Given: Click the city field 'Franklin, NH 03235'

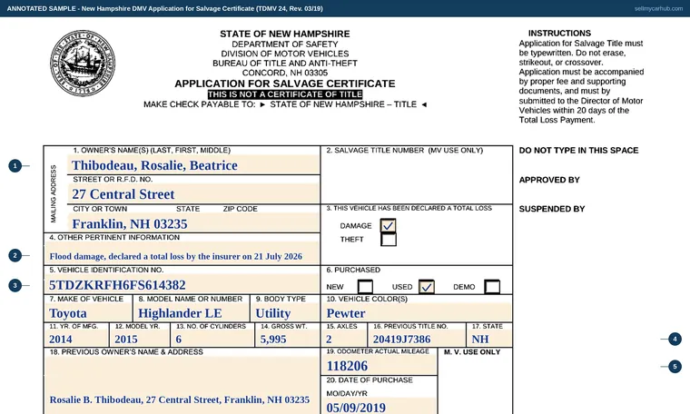Looking at the screenshot, I should (x=193, y=223).
